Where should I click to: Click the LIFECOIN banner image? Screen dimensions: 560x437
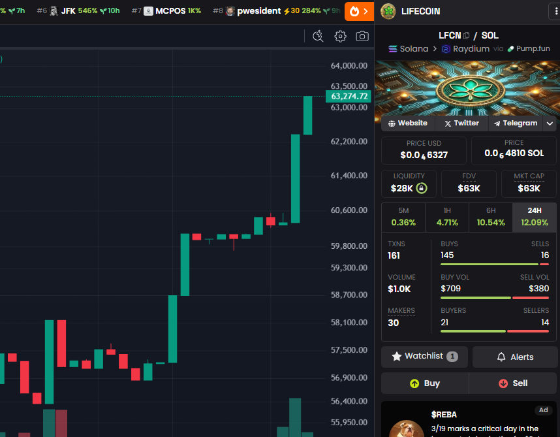coord(467,88)
